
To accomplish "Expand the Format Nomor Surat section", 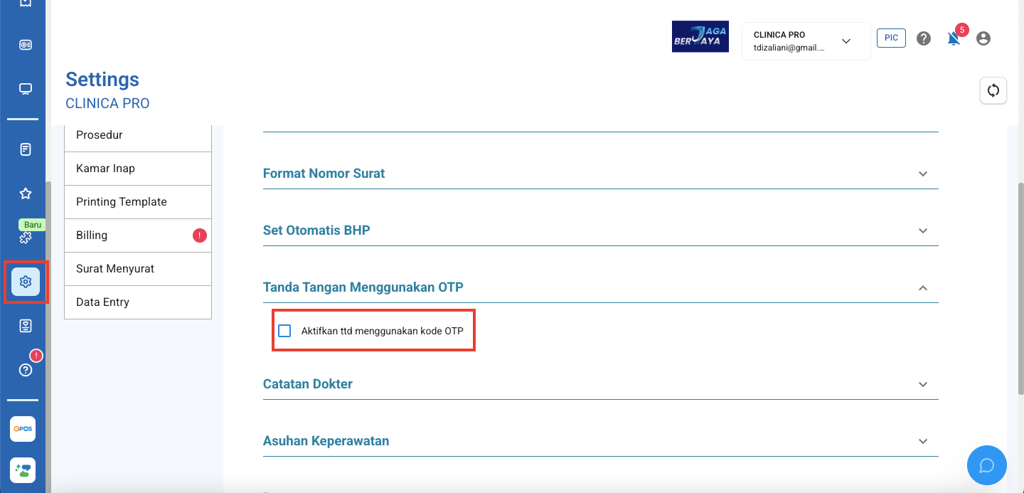I will click(600, 174).
